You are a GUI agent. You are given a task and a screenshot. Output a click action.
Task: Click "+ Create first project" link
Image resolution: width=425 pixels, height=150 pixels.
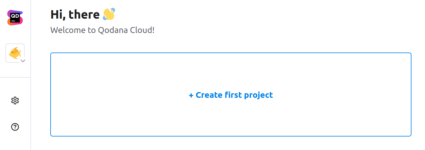pos(231,95)
